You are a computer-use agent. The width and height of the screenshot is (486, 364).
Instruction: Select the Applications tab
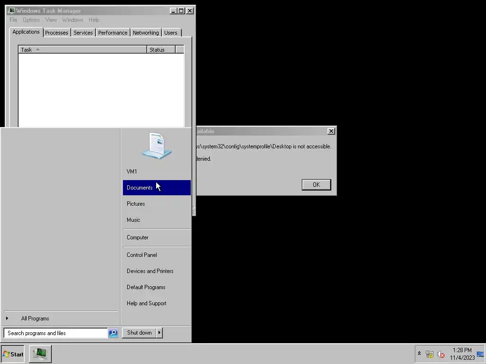click(26, 32)
